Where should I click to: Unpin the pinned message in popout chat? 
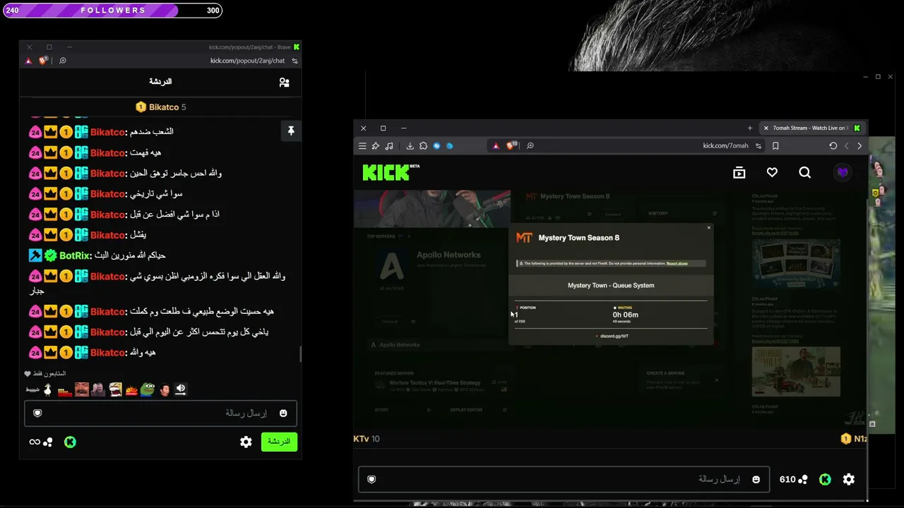pos(290,131)
